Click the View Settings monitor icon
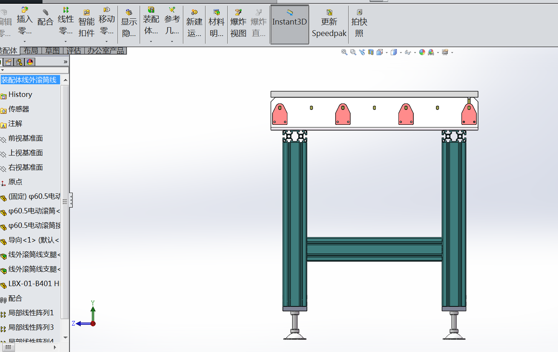 click(x=445, y=52)
